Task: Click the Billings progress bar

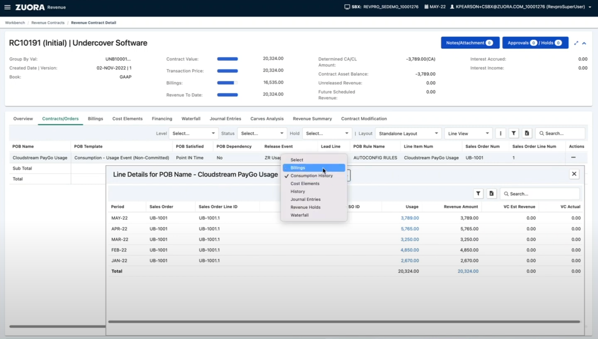Action: (x=227, y=83)
